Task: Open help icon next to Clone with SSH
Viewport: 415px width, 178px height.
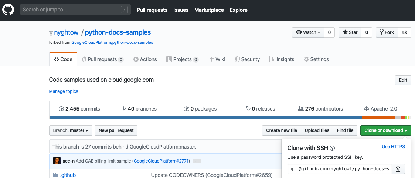Action: pos(333,148)
